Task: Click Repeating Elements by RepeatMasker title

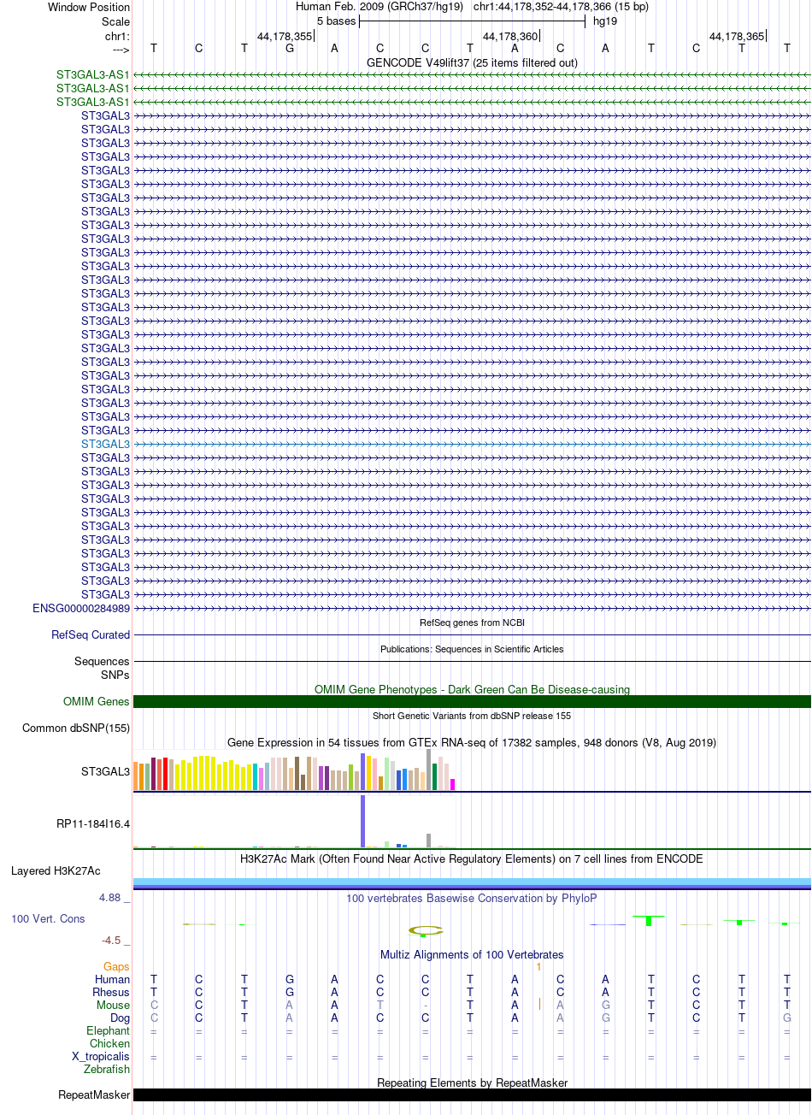Action: coord(472,1083)
